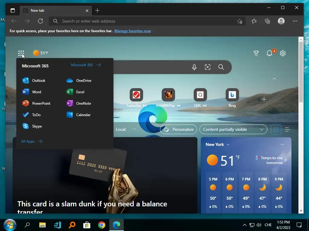Open Microsoft 365 arrow link
This screenshot has height=231, width=309.
coord(86,65)
